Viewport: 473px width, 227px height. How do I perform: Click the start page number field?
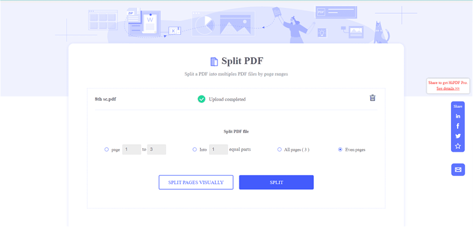click(x=131, y=150)
